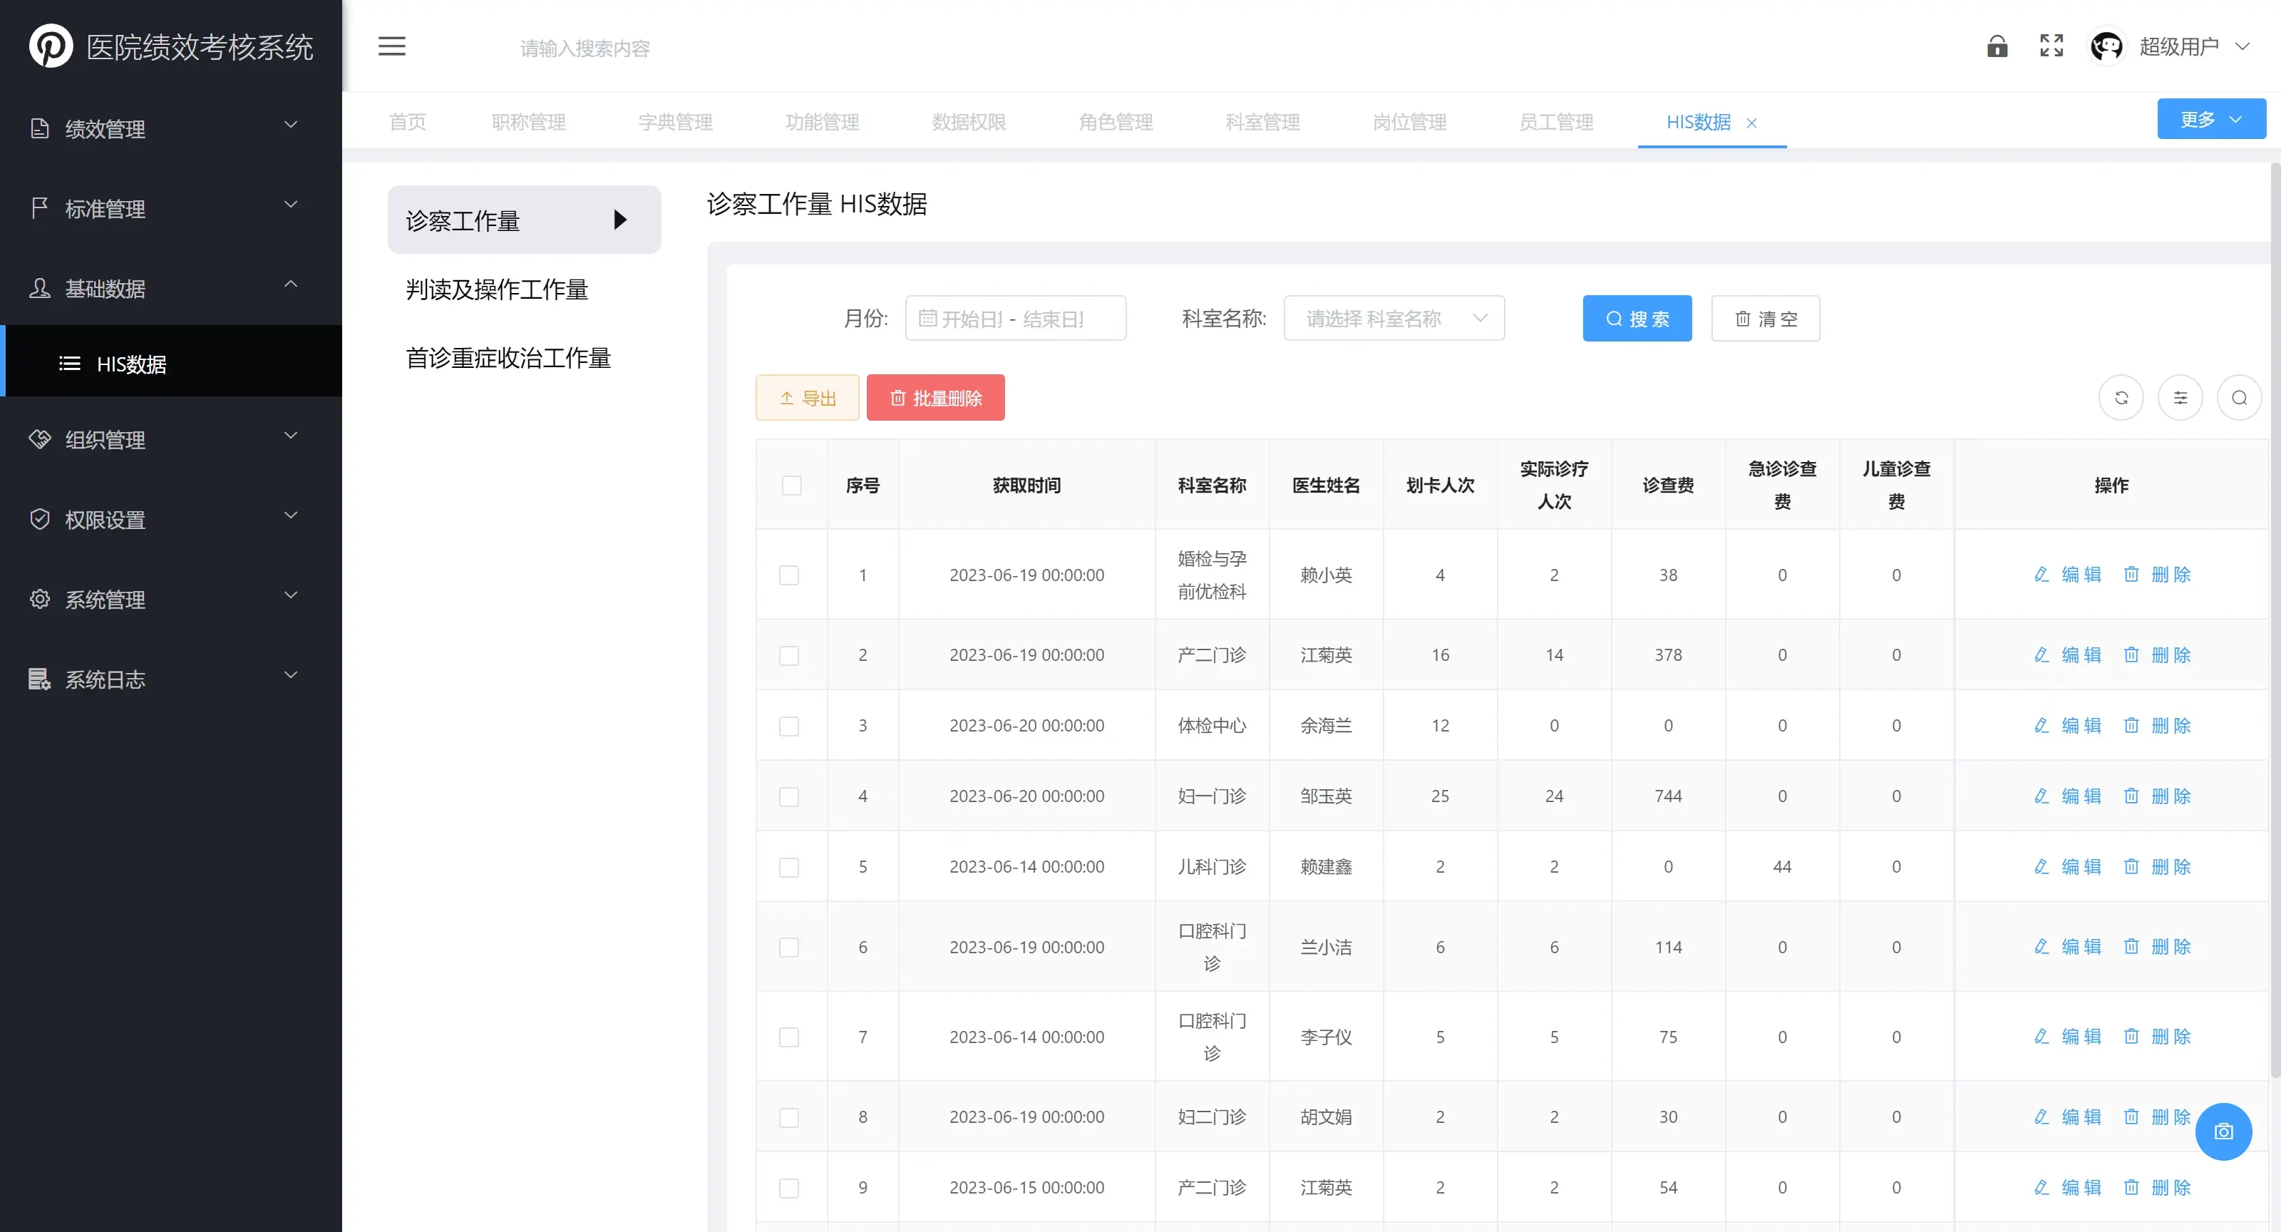2281x1232 pixels.
Task: Tick checkbox for row 7 李子仪
Action: (789, 1037)
